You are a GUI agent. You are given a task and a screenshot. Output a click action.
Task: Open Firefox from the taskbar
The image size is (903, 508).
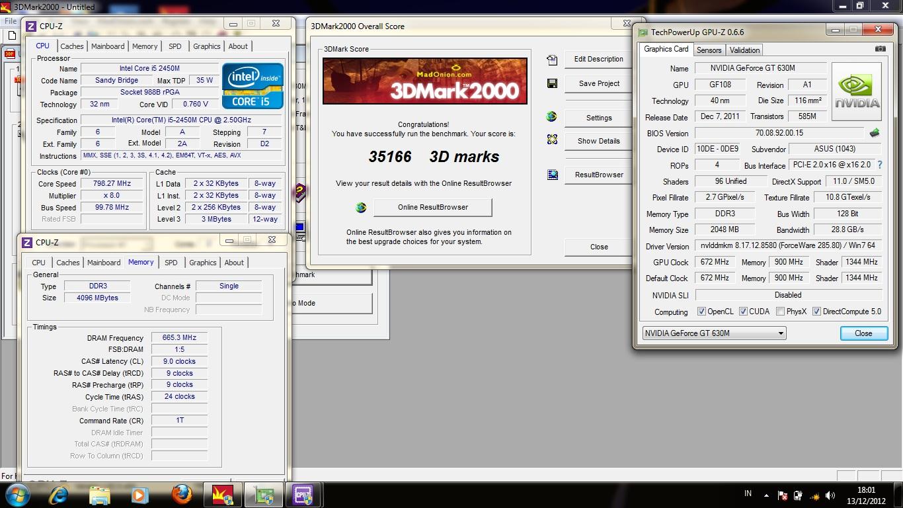pos(182,494)
